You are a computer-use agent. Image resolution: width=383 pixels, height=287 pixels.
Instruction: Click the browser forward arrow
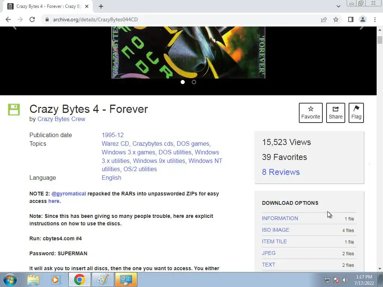tap(20, 19)
